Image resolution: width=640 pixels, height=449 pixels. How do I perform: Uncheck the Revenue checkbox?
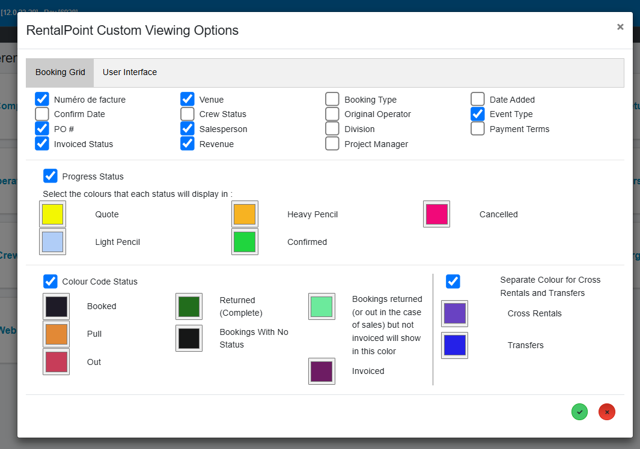click(x=187, y=143)
